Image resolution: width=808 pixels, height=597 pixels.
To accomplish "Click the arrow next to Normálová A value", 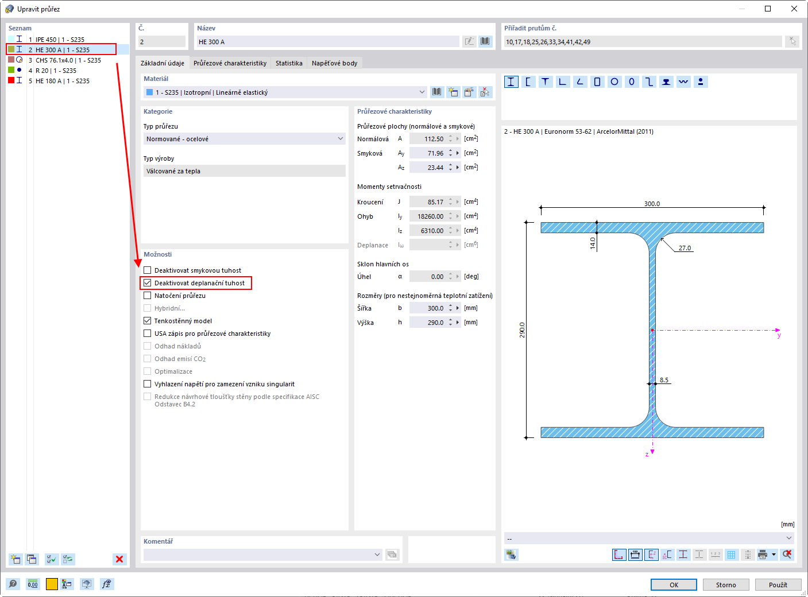I will pos(458,139).
